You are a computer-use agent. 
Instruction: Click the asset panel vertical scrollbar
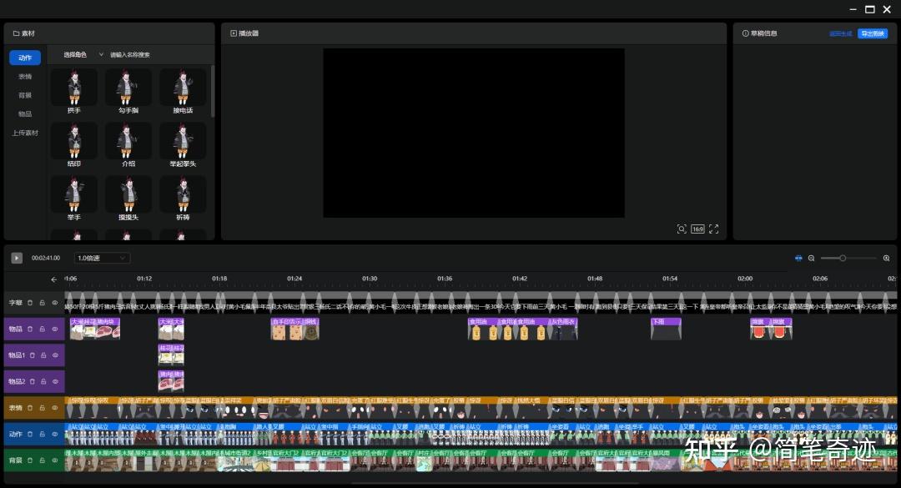[213, 91]
